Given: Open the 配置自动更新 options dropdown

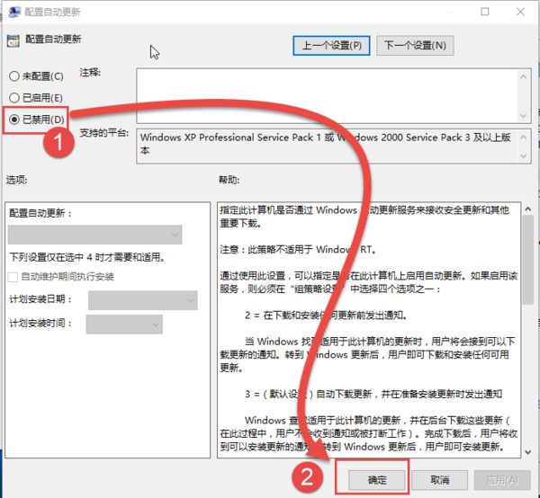Looking at the screenshot, I should (94, 235).
